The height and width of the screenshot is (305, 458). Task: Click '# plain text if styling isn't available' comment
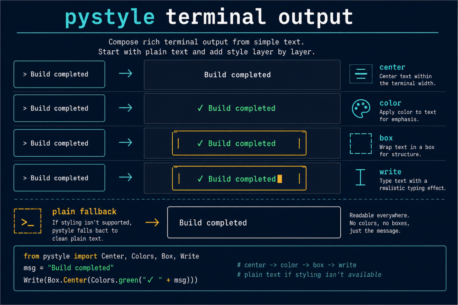pos(309,275)
